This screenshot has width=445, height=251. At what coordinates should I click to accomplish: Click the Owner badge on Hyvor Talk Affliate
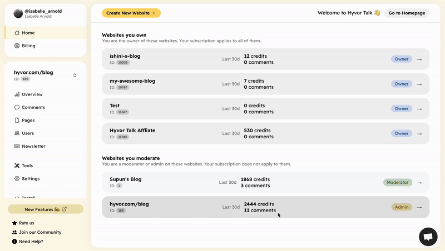(x=401, y=133)
